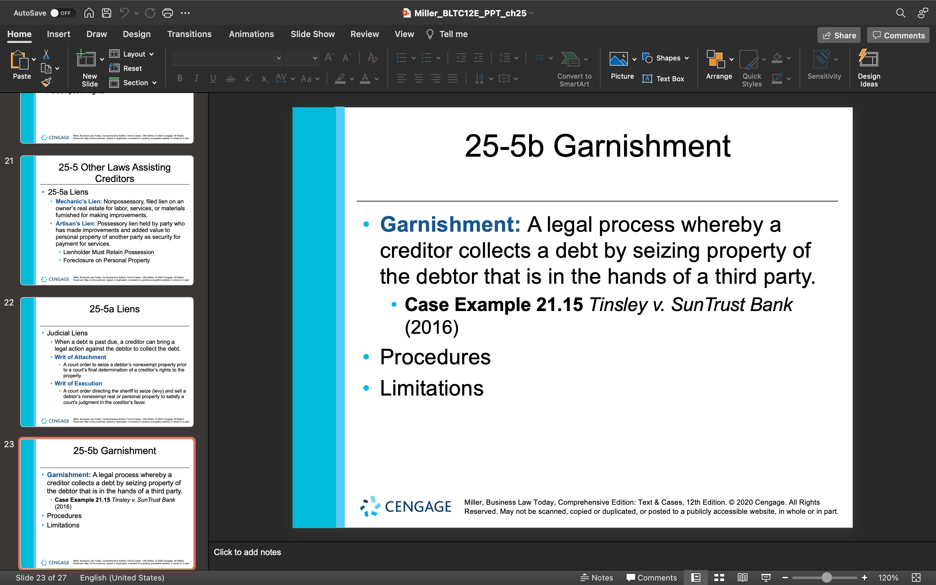Switch to the Review tab
Image resolution: width=936 pixels, height=585 pixels.
click(364, 34)
